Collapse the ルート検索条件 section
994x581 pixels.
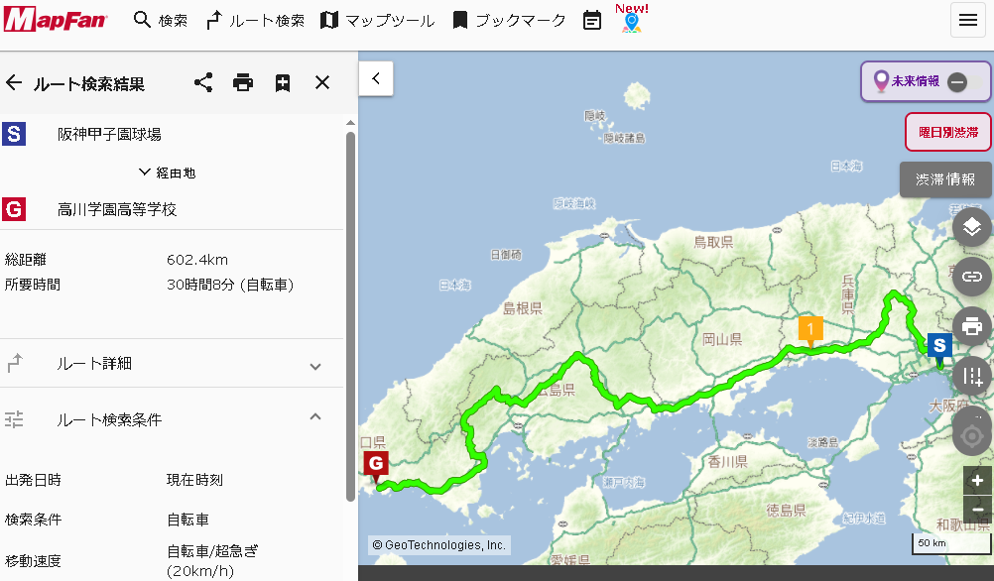coord(314,417)
